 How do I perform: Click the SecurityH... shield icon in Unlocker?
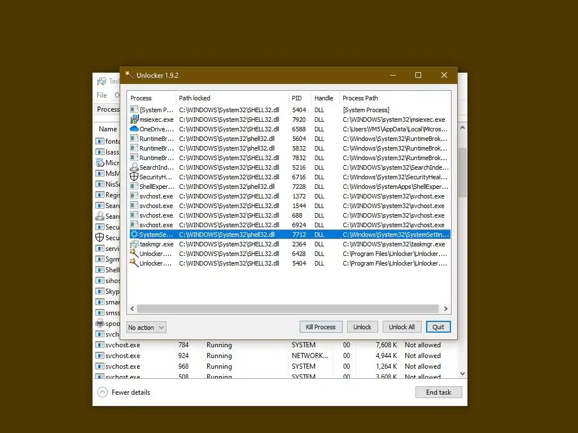pos(134,176)
